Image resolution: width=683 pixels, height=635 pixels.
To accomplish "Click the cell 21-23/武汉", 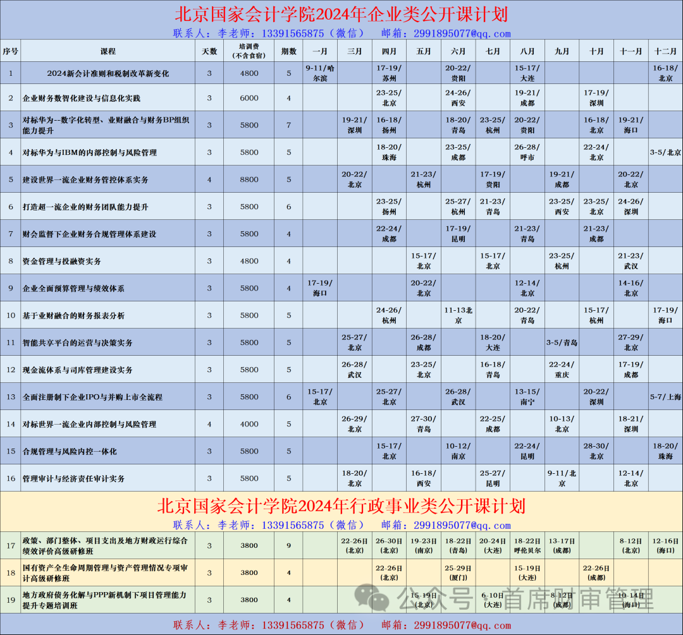I will (x=631, y=261).
